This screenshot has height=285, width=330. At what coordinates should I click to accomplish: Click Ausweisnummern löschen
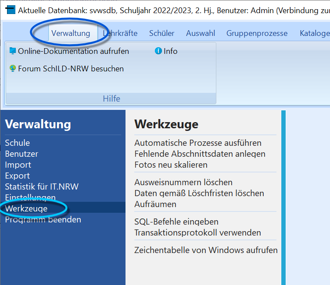[x=183, y=182]
